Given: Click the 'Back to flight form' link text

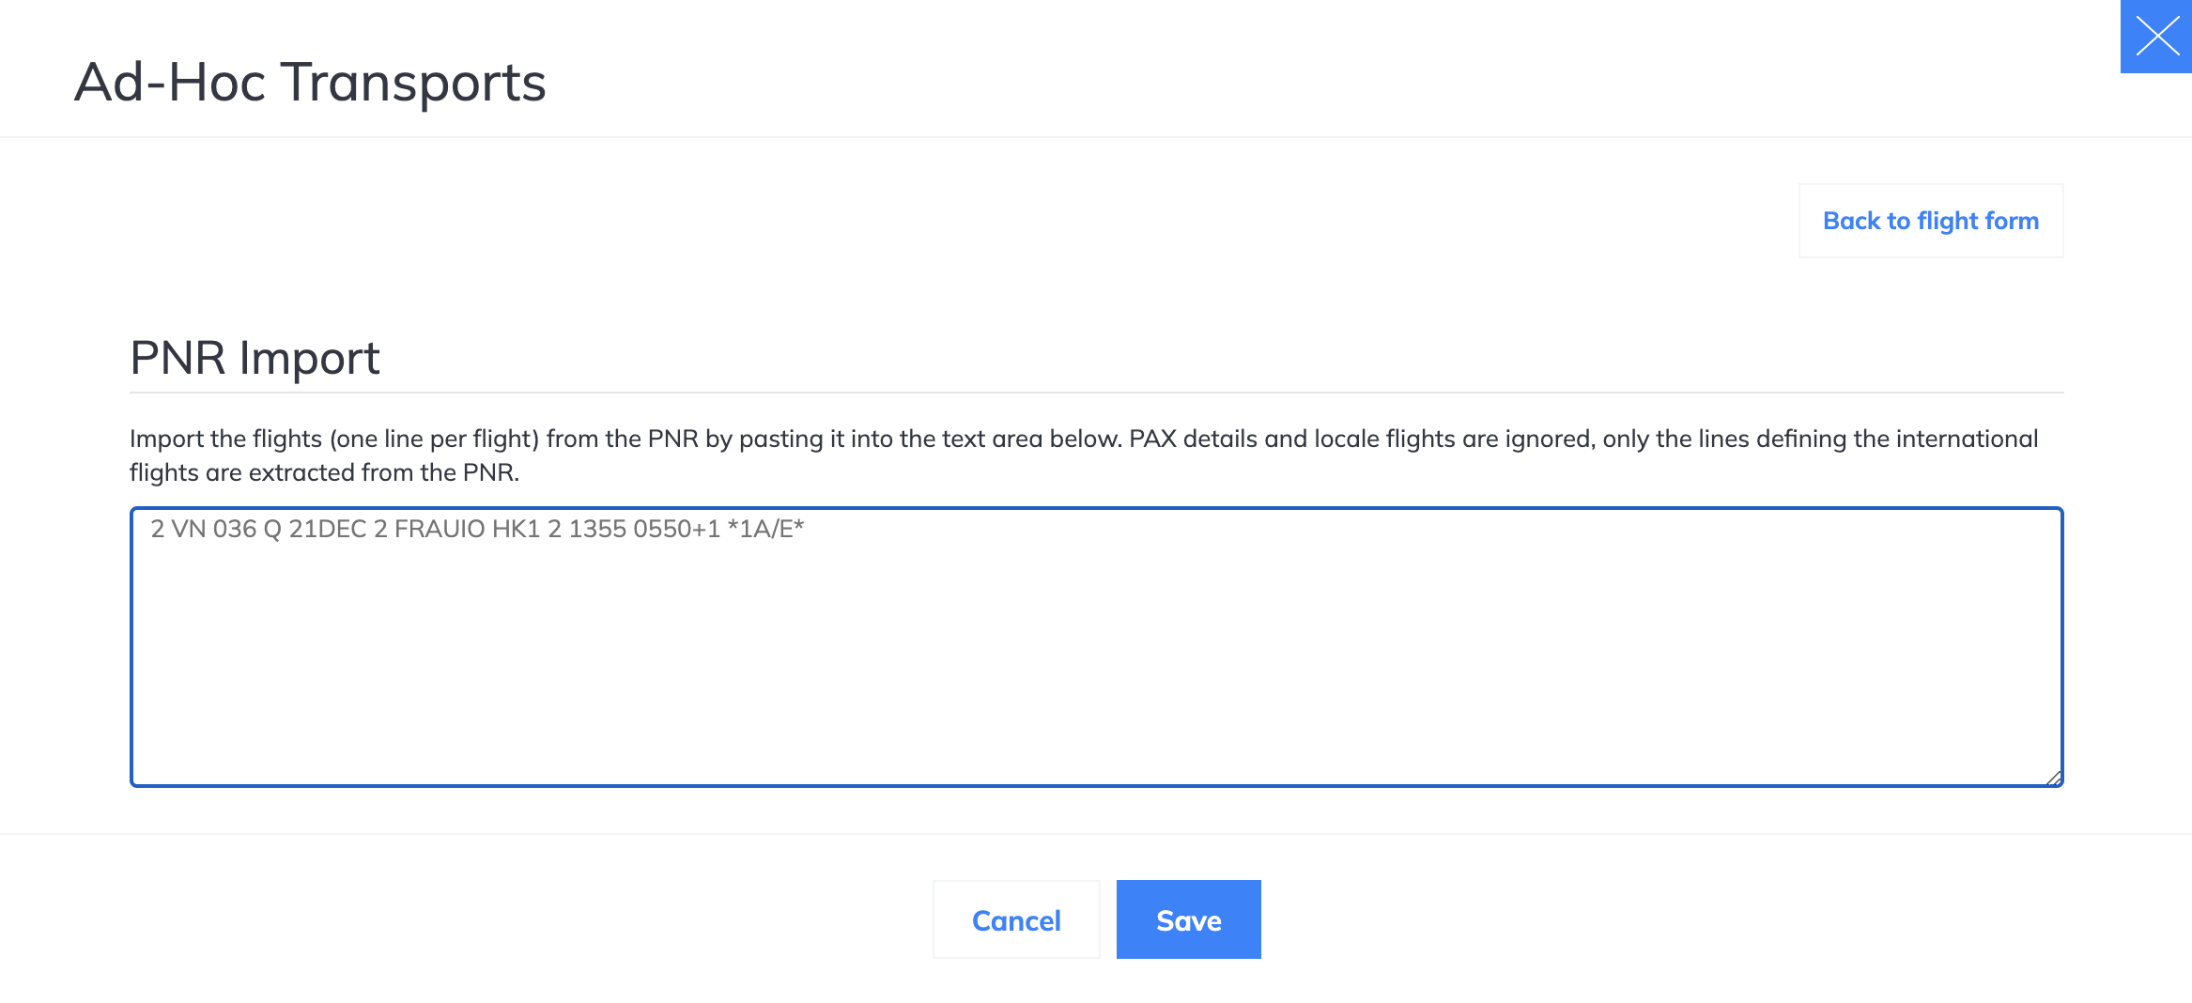Looking at the screenshot, I should pos(1931,221).
